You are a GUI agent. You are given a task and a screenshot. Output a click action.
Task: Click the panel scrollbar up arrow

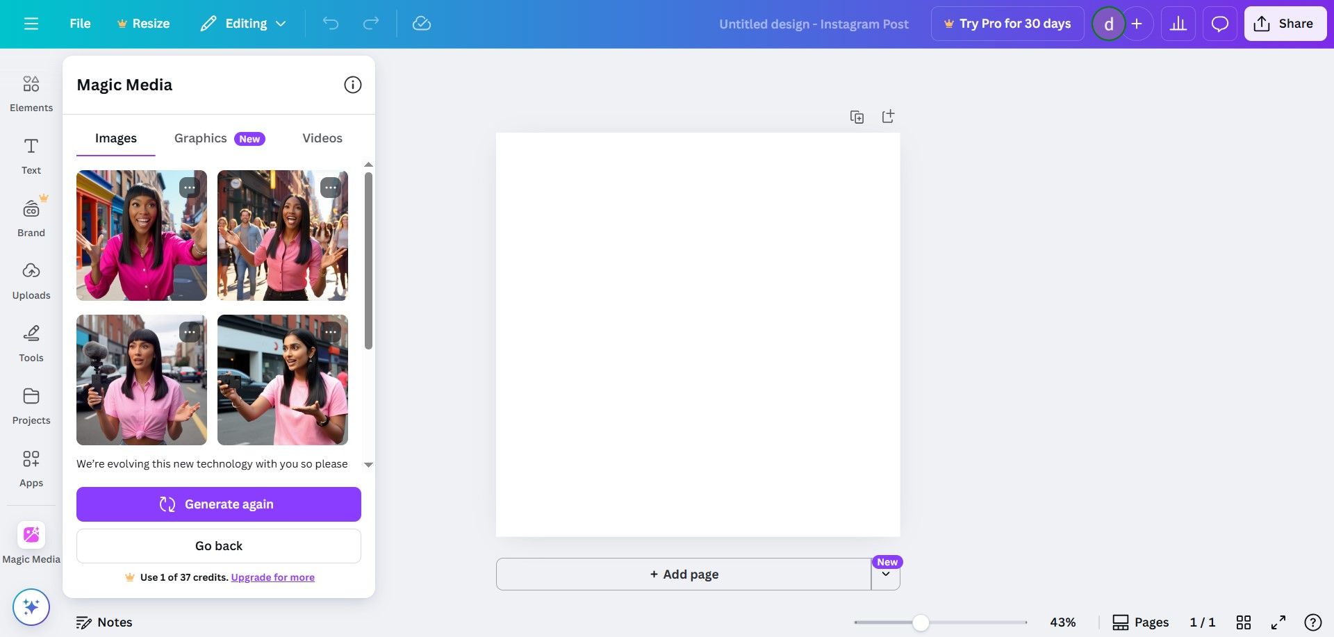369,165
